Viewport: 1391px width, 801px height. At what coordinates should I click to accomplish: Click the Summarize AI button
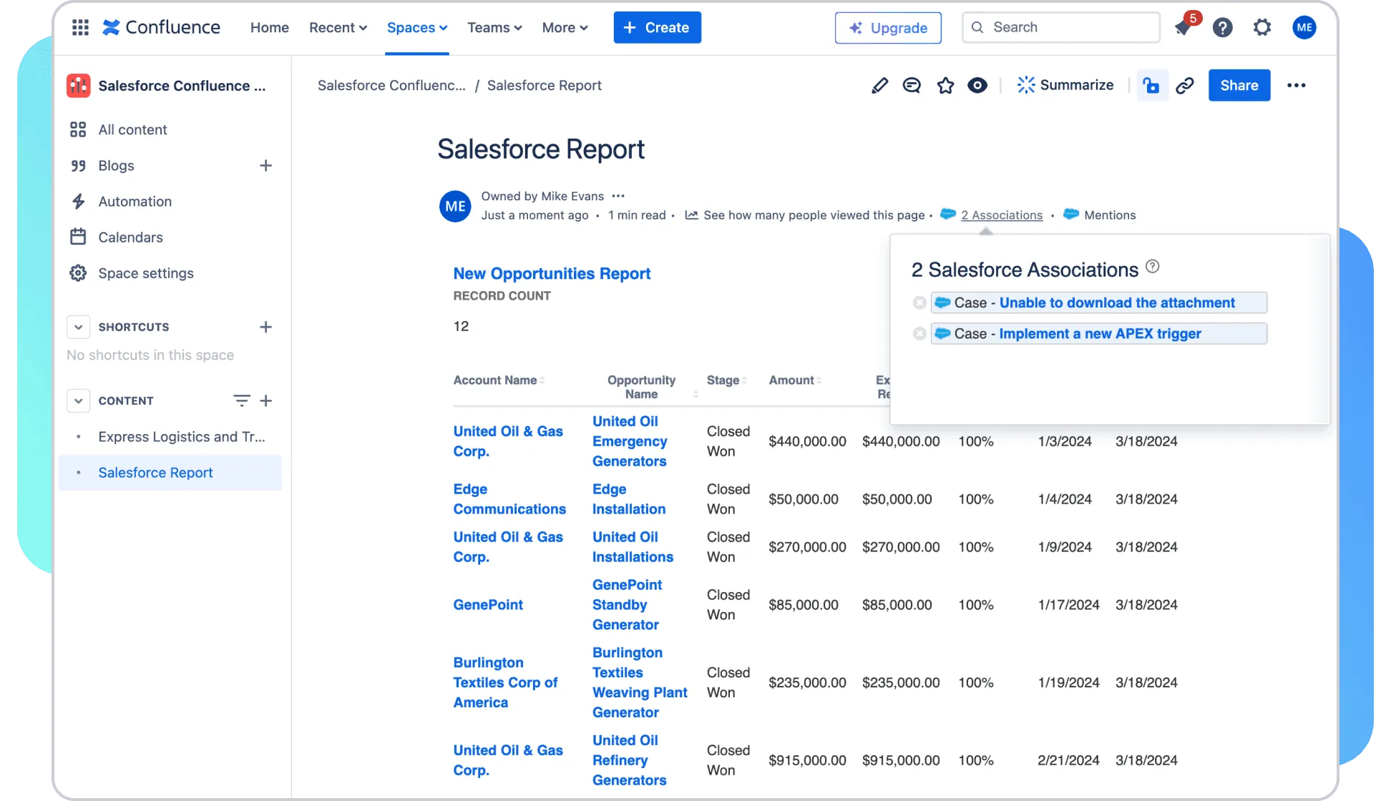point(1065,85)
